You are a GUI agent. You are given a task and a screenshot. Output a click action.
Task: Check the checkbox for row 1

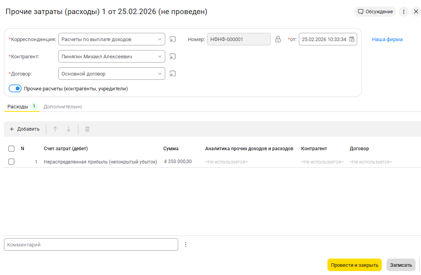[11, 162]
